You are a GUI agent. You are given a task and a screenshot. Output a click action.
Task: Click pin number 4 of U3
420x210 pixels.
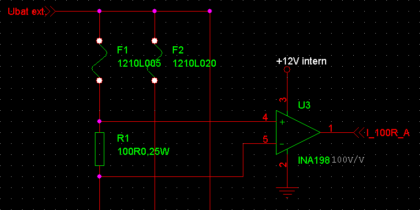265,117
